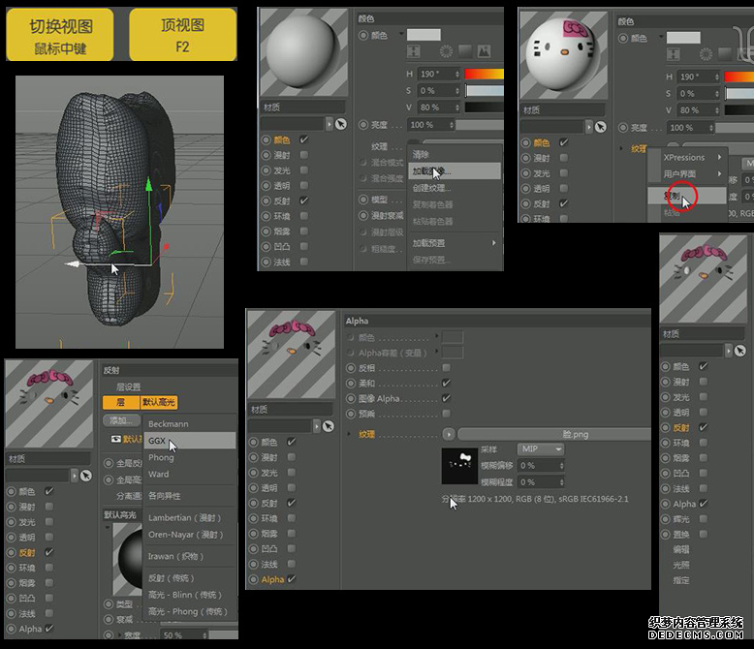Click the material picker arrow icon in the Hello Kitty sphere panel
The width and height of the screenshot is (754, 649).
[600, 127]
